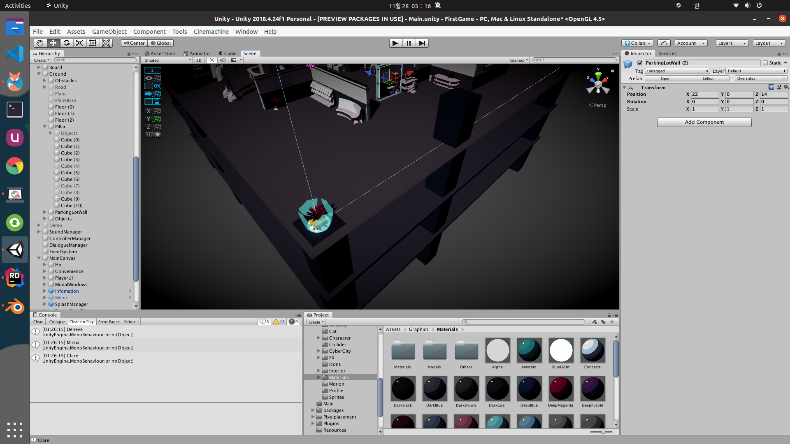Switch to the Game tab
The width and height of the screenshot is (790, 444).
(x=228, y=53)
